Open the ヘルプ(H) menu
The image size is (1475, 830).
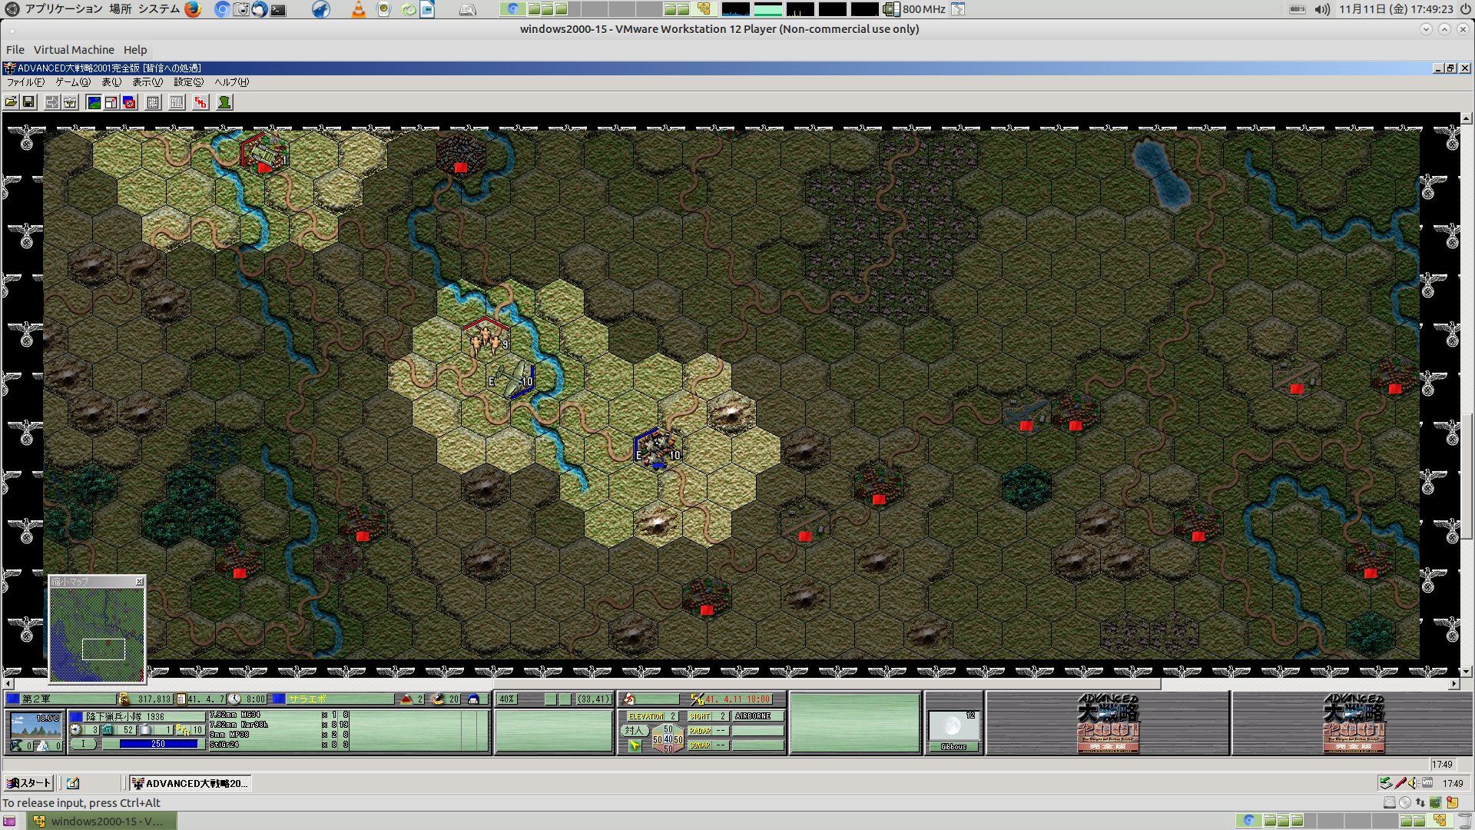point(231,82)
